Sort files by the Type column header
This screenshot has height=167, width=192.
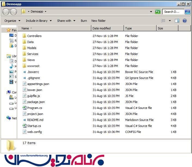click(x=128, y=28)
